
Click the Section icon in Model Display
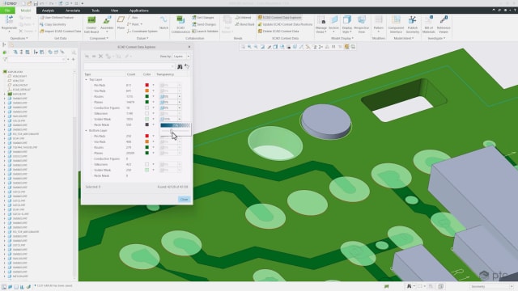(334, 19)
